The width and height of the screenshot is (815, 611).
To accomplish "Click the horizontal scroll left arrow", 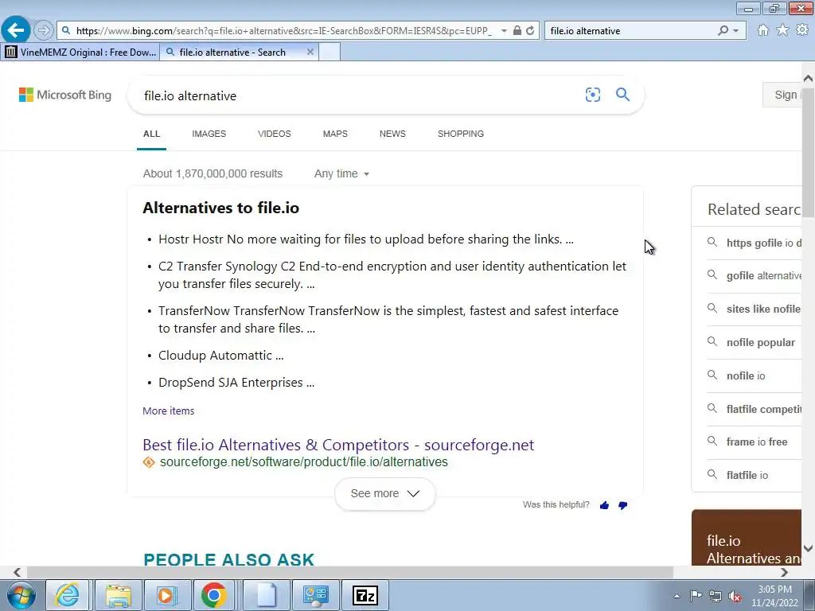I will (x=18, y=572).
